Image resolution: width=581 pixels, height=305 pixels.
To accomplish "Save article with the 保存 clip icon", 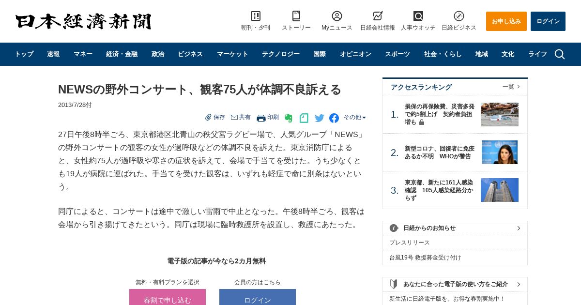I will (x=209, y=117).
